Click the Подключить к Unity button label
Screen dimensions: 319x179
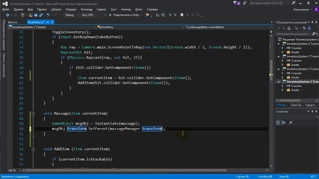click(x=126, y=15)
